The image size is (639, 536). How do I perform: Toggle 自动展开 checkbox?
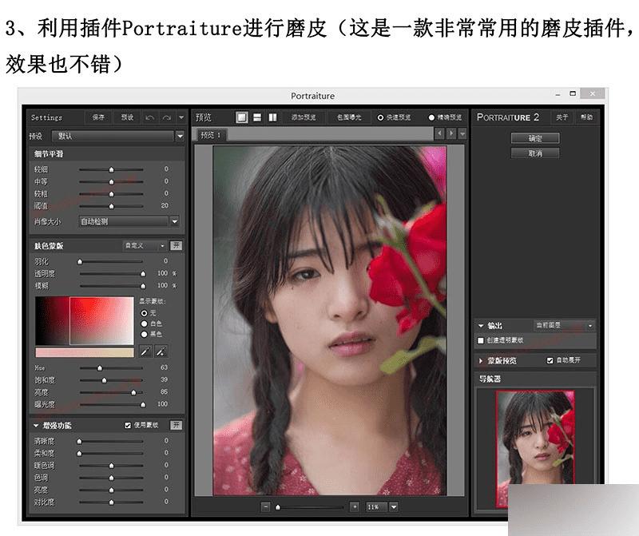550,360
